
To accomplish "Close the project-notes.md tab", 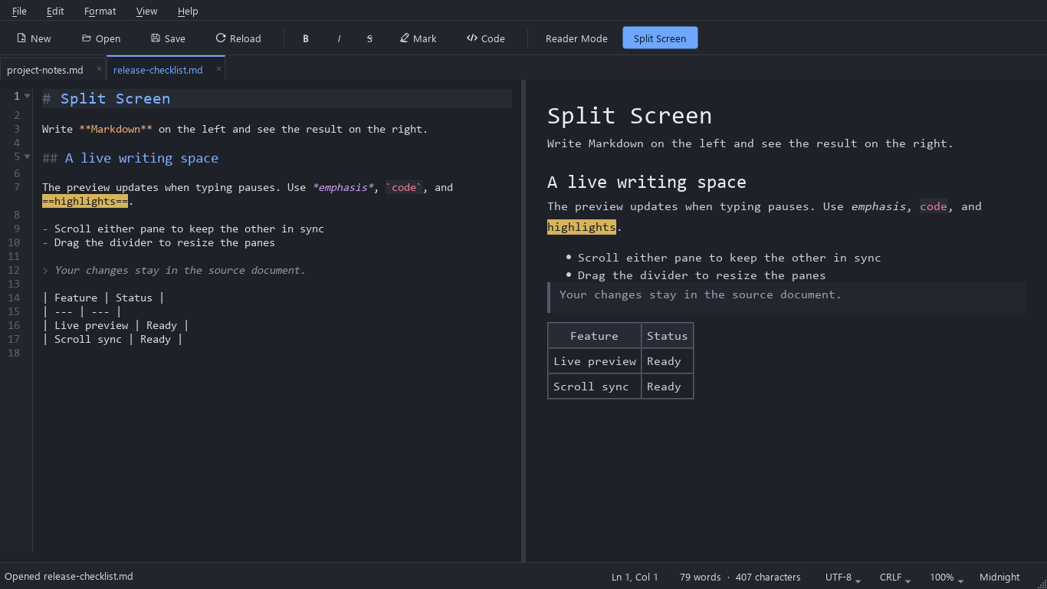I will pyautogui.click(x=99, y=69).
